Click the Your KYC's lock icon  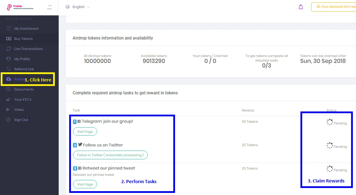(8, 99)
